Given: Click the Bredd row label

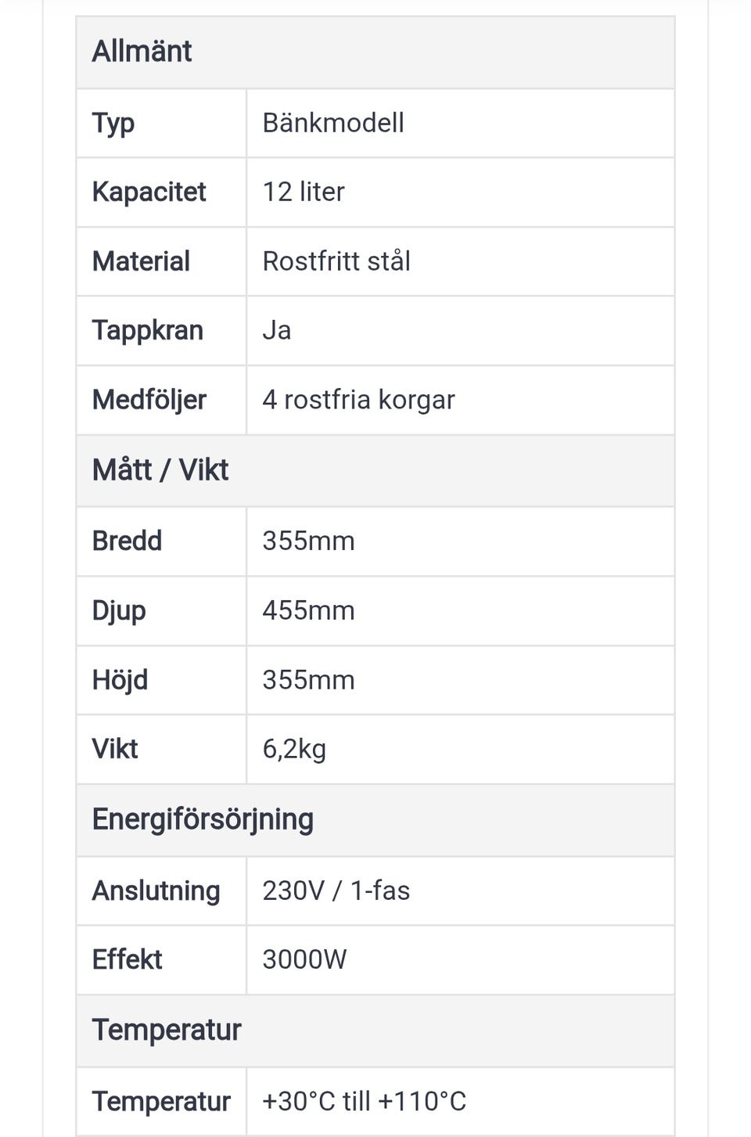Looking at the screenshot, I should tap(127, 541).
